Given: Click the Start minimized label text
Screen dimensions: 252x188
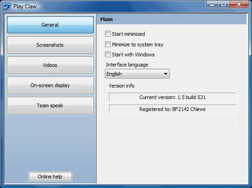Looking at the screenshot, I should [128, 34].
